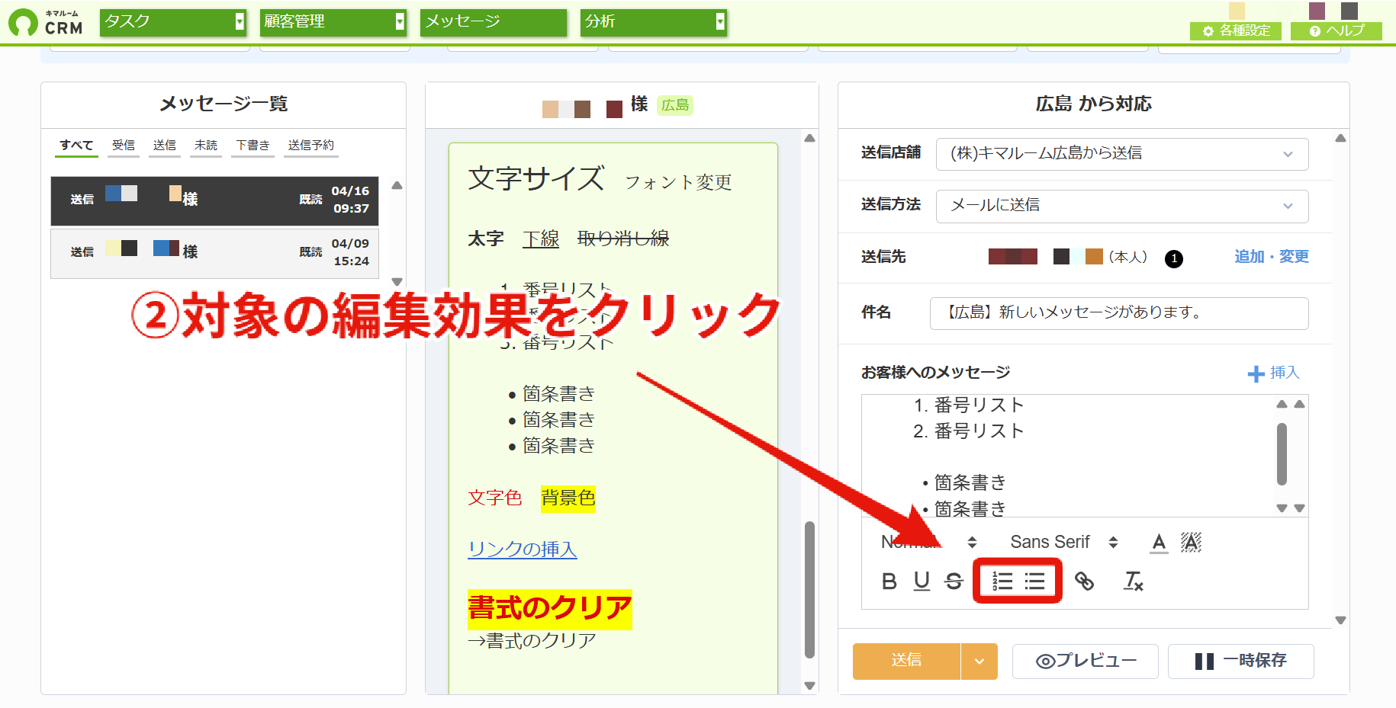Open send options arrow beside 送信

(979, 661)
